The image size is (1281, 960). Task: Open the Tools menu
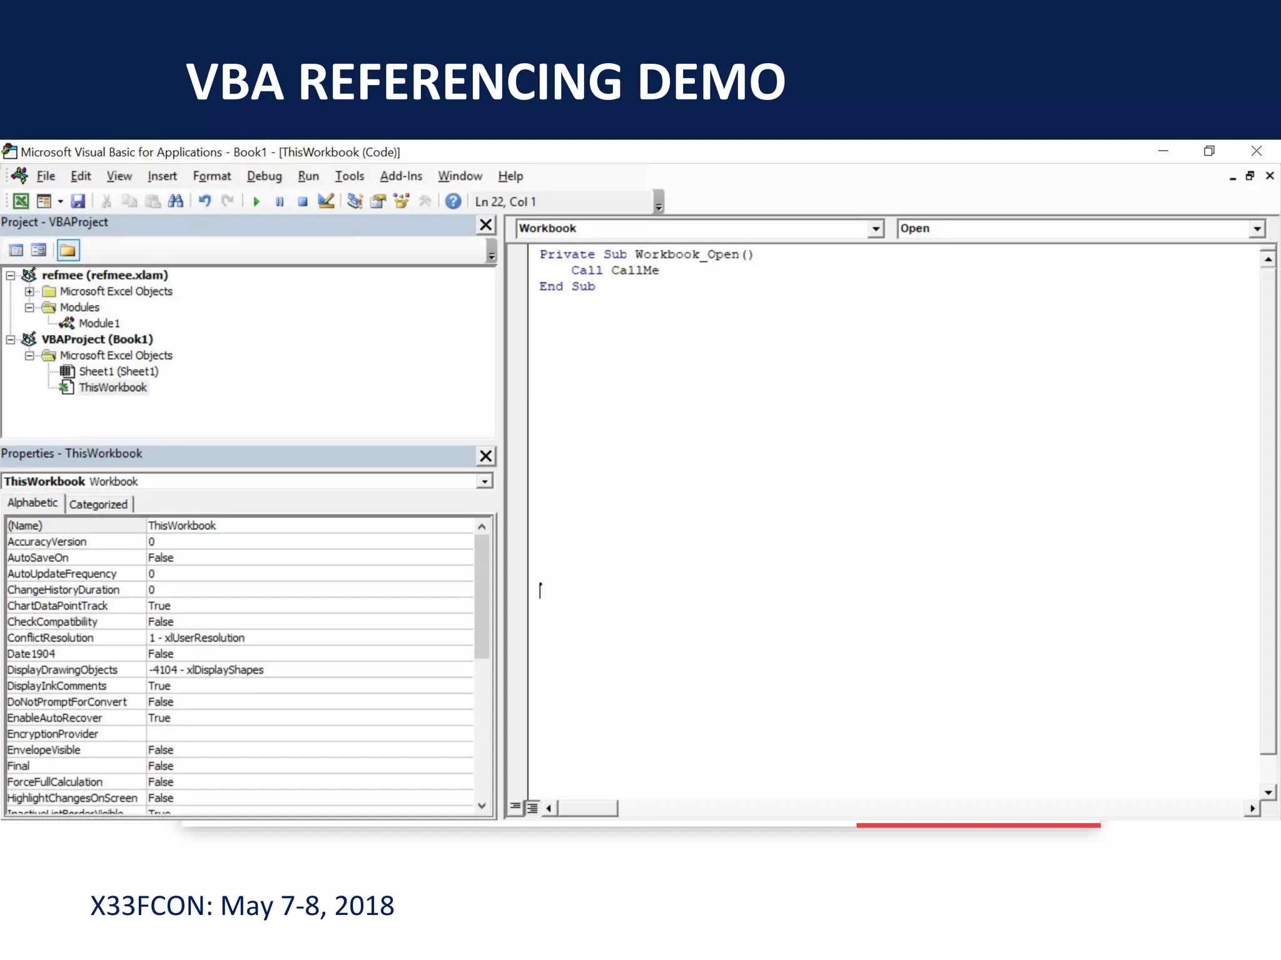tap(349, 176)
